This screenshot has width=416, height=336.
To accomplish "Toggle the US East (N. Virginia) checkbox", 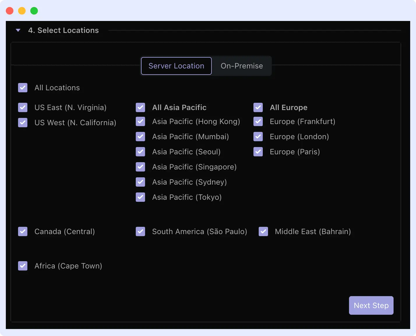I will pos(22,107).
